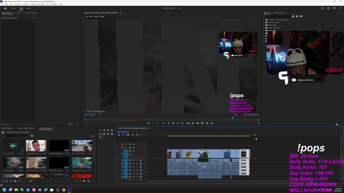Viewport: 344px width, 193px height.
Task: Open the Sequence menu
Action: click(x=18, y=4)
